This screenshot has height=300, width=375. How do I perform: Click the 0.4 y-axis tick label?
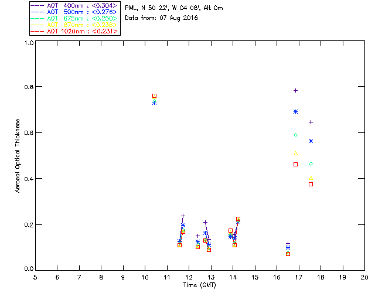click(x=29, y=179)
